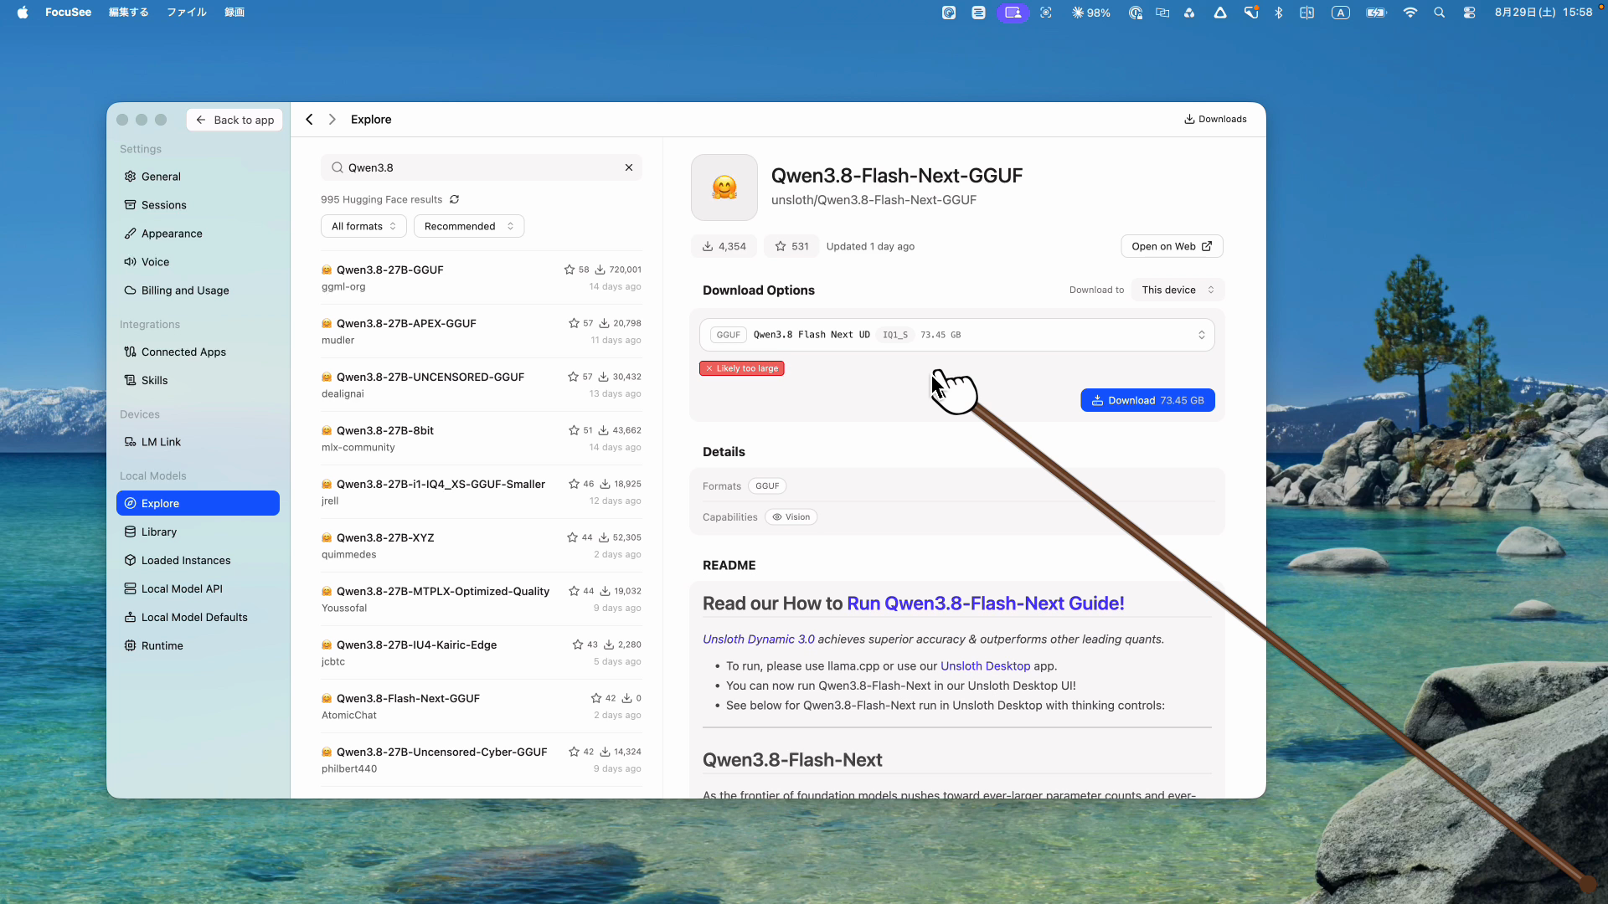Expand the Recommended sort dropdown
The width and height of the screenshot is (1608, 904).
[469, 226]
